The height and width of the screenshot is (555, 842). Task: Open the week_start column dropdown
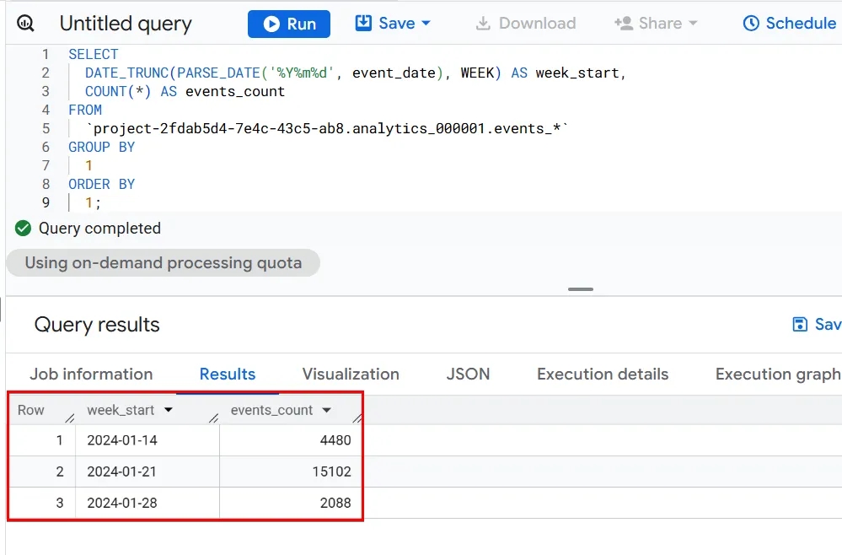coord(169,410)
